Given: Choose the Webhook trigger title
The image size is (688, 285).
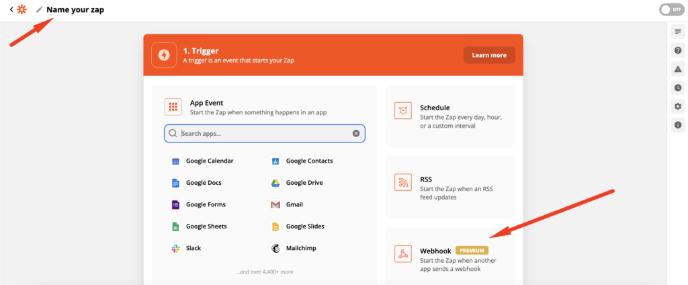Looking at the screenshot, I should click(x=435, y=251).
